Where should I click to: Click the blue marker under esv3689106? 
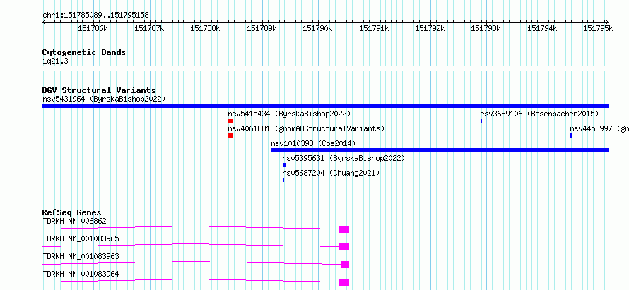(x=481, y=121)
